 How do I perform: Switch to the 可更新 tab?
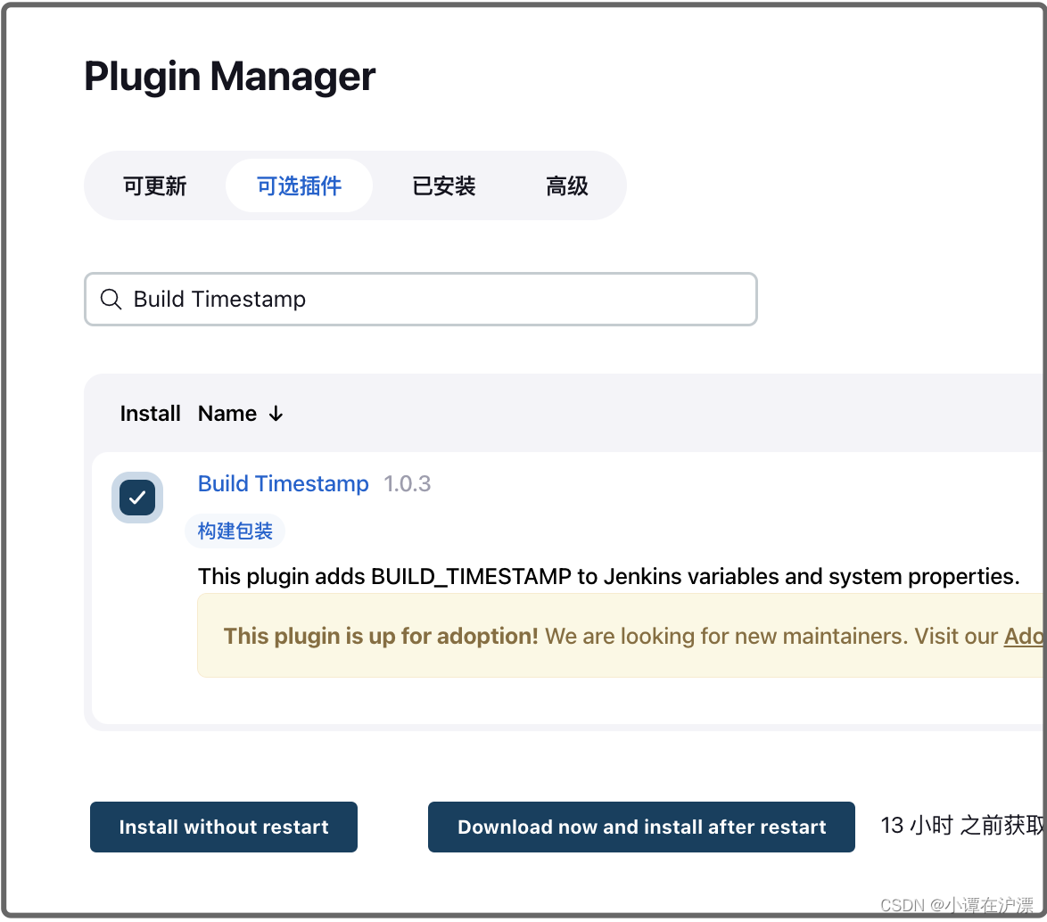click(155, 185)
